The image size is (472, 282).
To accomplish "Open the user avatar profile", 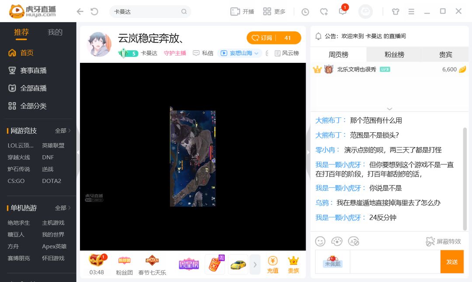I will click(365, 12).
